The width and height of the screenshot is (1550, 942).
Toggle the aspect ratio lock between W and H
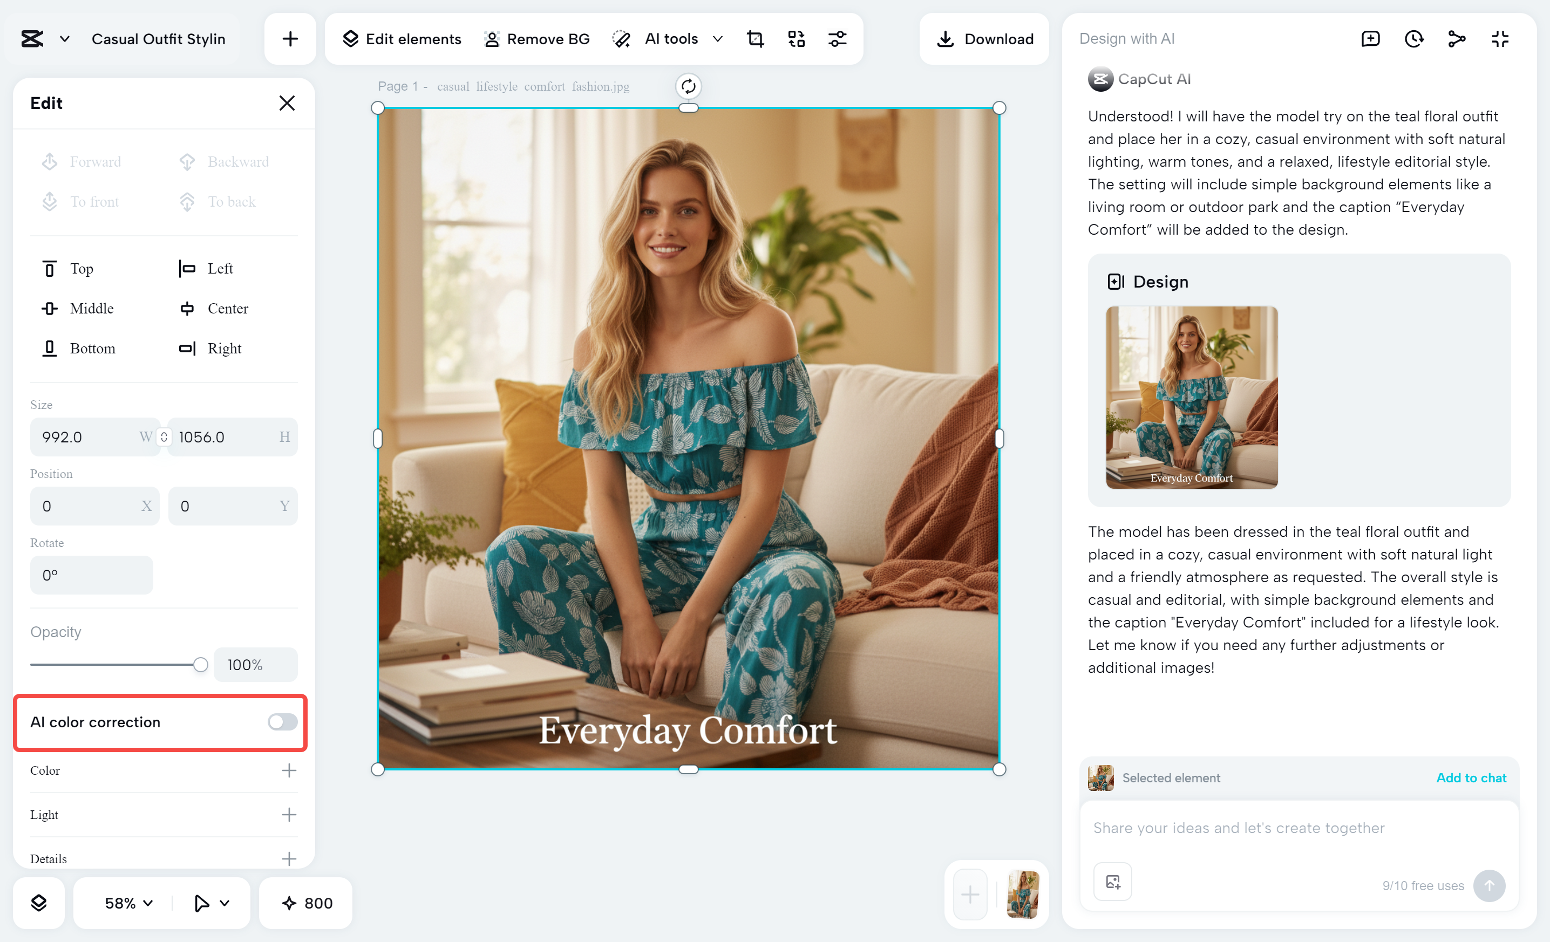click(164, 437)
